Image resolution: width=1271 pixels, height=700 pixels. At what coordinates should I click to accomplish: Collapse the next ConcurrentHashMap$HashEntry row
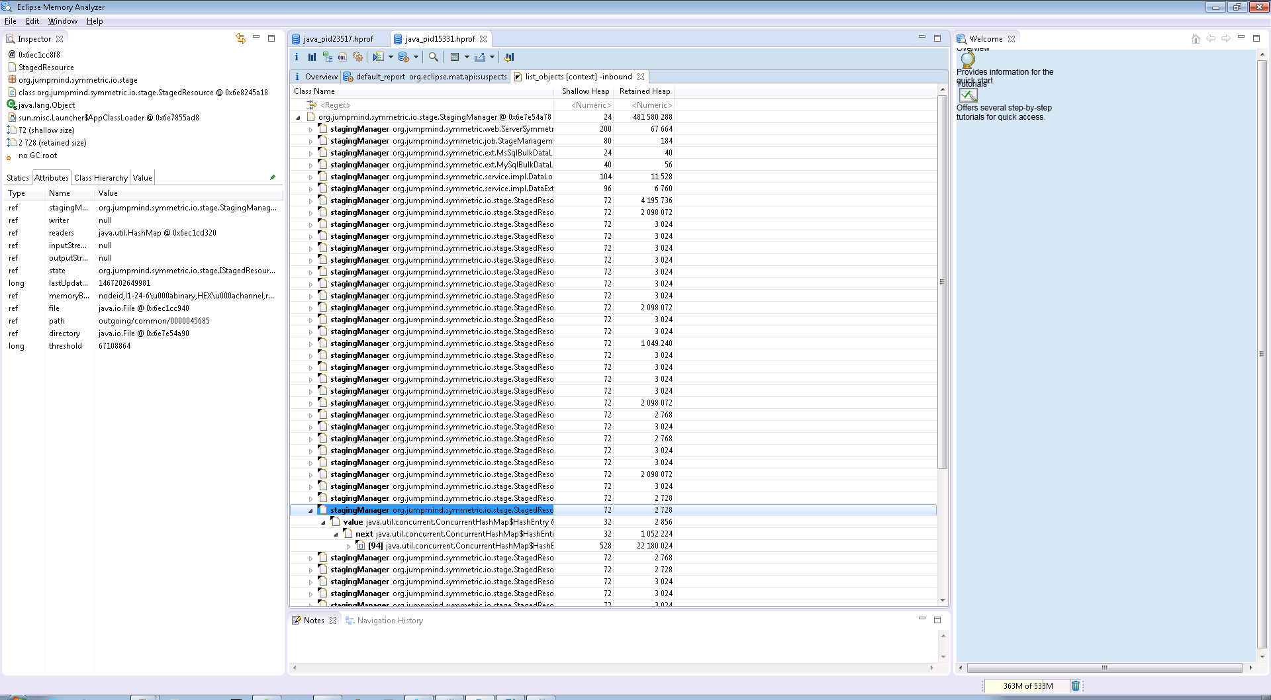point(336,534)
